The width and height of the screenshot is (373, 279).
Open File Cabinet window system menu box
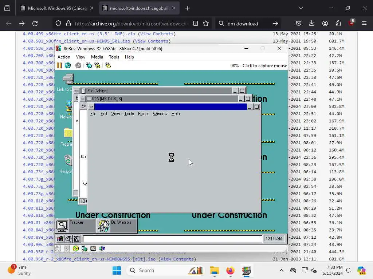[x=76, y=91]
